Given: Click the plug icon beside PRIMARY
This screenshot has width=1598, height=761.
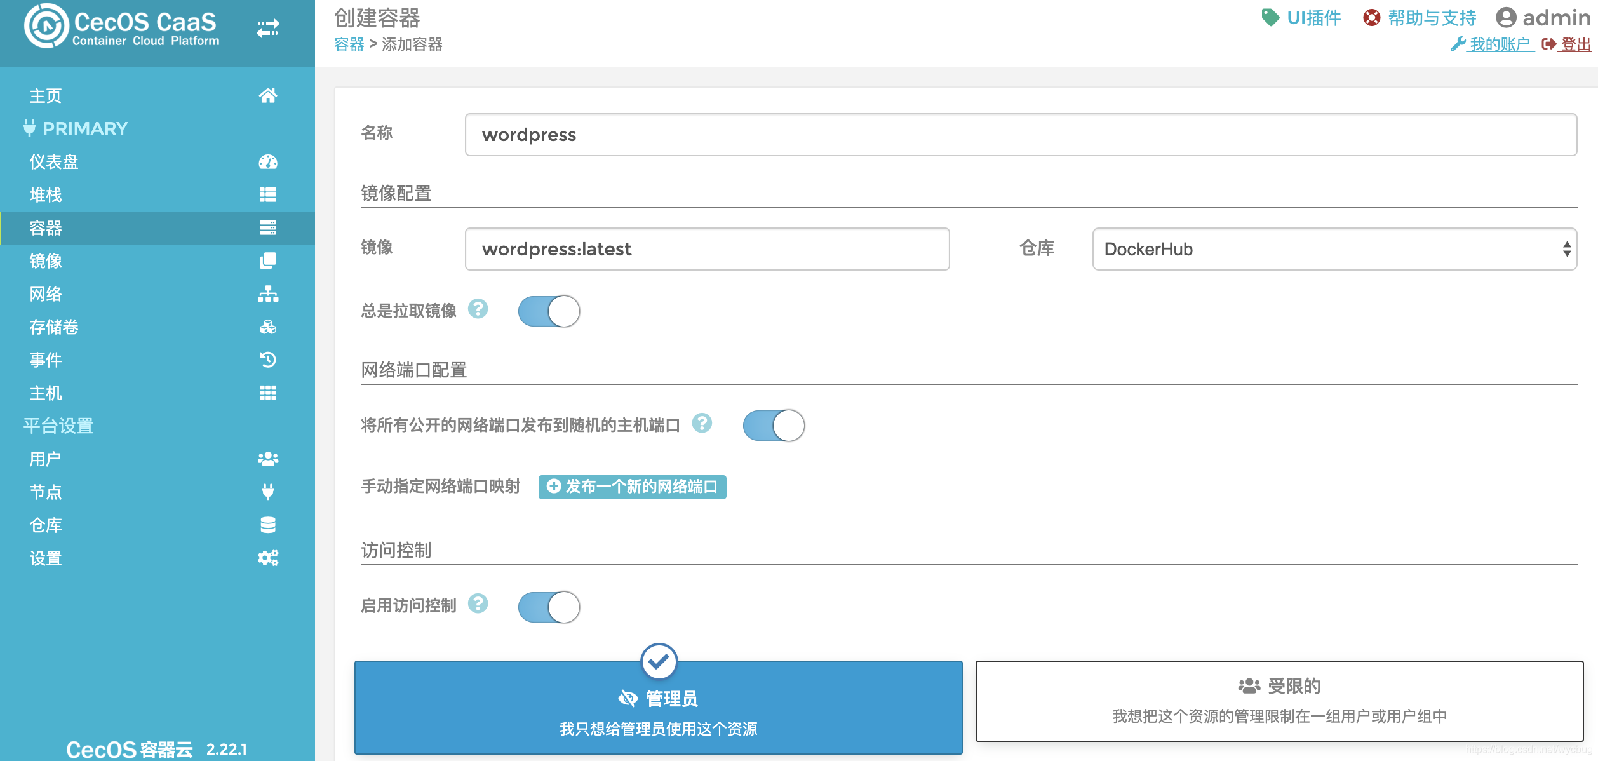Looking at the screenshot, I should point(29,128).
